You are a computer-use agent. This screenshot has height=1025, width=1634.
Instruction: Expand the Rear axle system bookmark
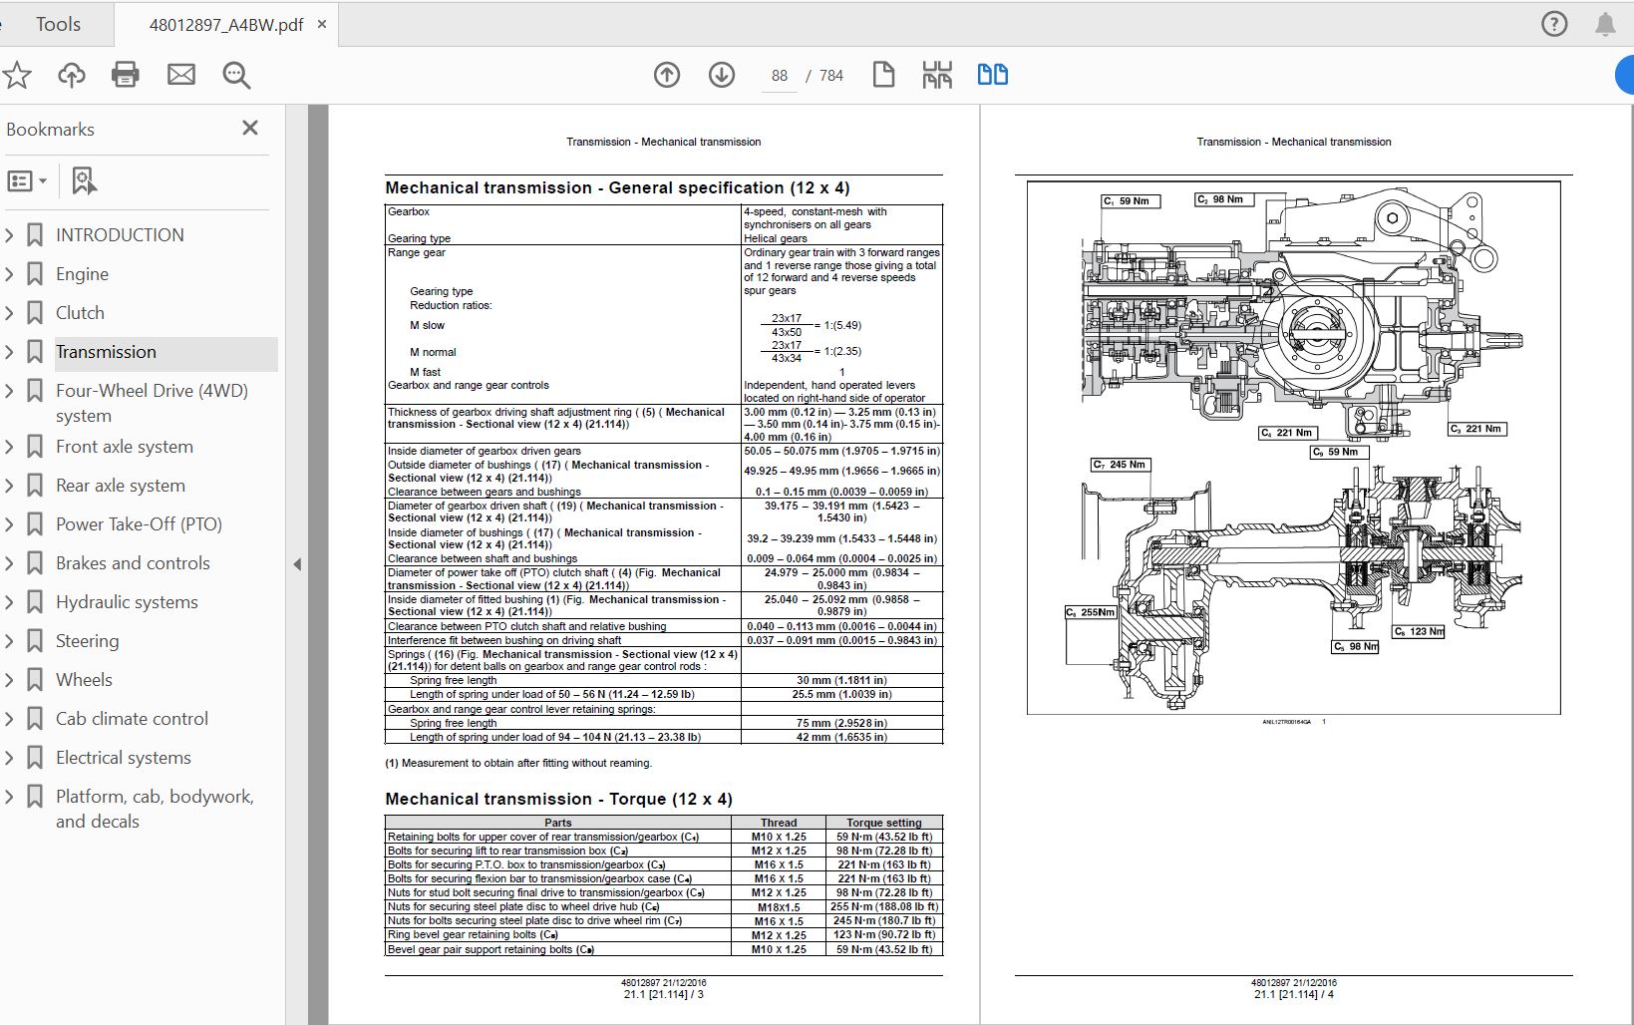click(9, 486)
